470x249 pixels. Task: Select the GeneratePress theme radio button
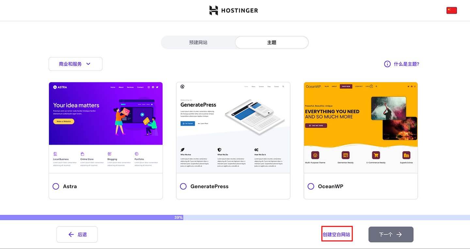click(x=183, y=186)
